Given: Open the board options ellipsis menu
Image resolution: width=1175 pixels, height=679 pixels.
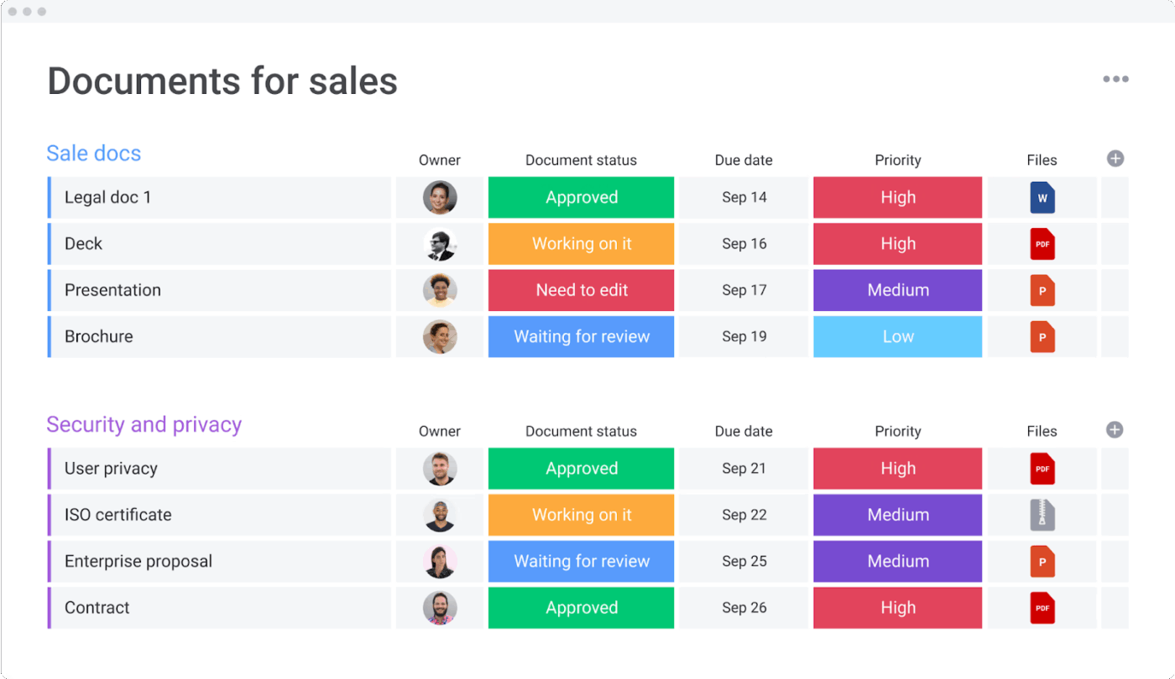Looking at the screenshot, I should tap(1116, 79).
